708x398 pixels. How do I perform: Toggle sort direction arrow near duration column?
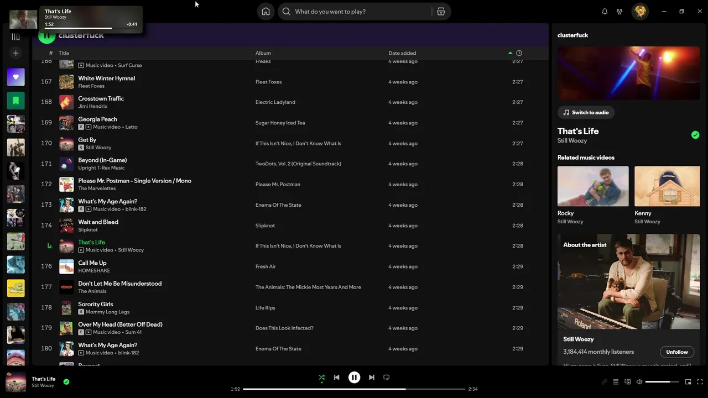coord(510,53)
